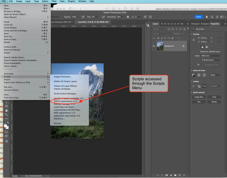Image resolution: width=227 pixels, height=178 pixels.
Task: Click the bottom toolbar generative icon
Action: 6,141
